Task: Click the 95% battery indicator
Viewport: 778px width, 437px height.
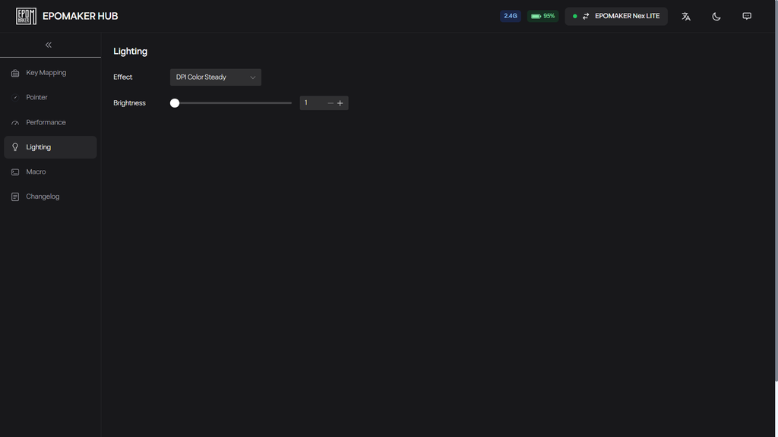Action: pyautogui.click(x=542, y=16)
